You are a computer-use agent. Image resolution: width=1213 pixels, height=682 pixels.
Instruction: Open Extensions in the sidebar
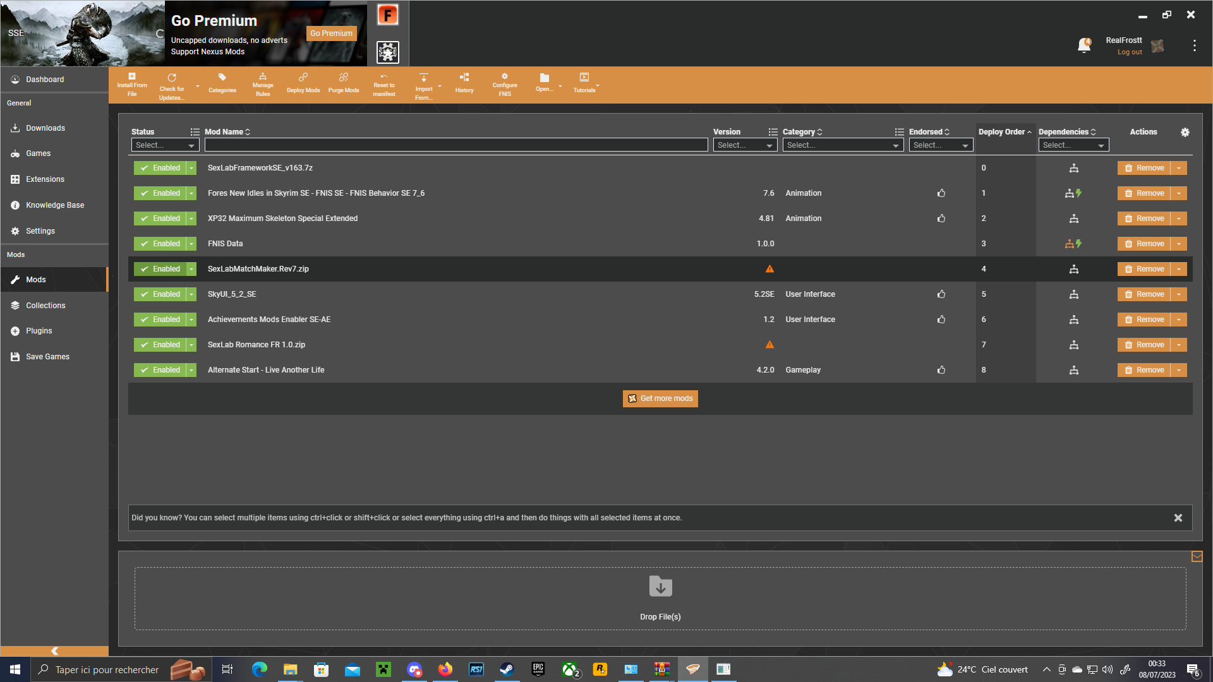[x=54, y=179]
